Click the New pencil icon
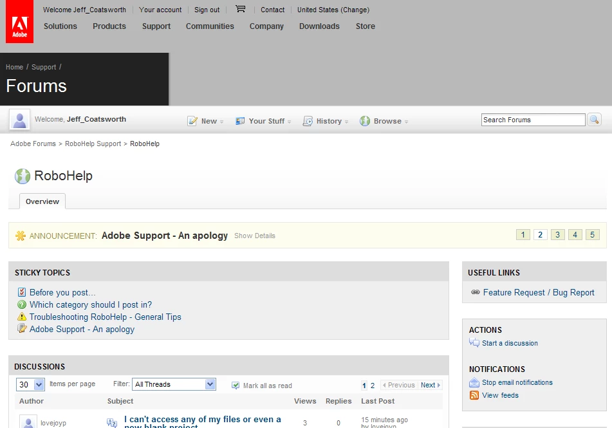This screenshot has width=612, height=428. [192, 121]
